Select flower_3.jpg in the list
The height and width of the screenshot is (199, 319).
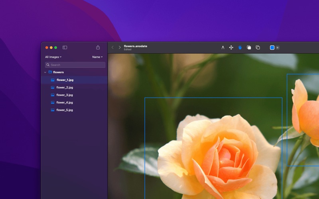pos(75,95)
